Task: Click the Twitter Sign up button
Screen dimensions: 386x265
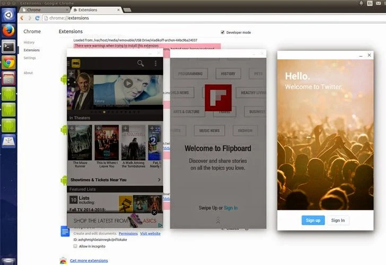Action: coord(313,220)
